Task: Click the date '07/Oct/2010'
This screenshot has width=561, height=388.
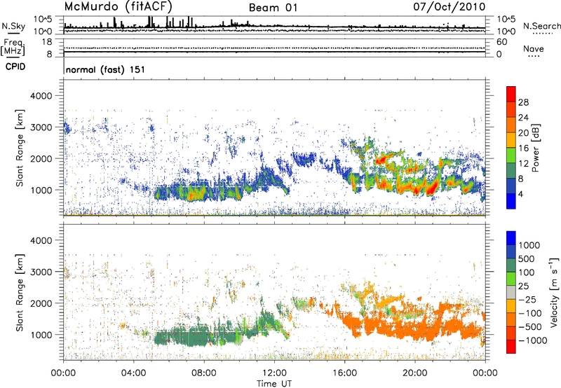Action: 450,7
